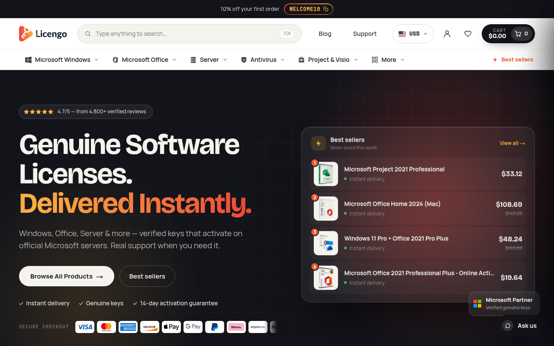Expand the Project & Visio menu

click(x=328, y=60)
